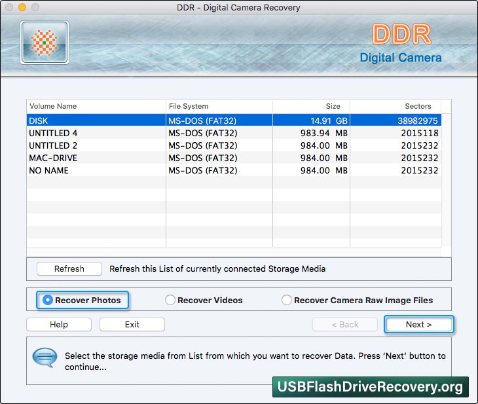Click the 38982975 sectors cell
This screenshot has height=404, width=478.
tap(395, 120)
